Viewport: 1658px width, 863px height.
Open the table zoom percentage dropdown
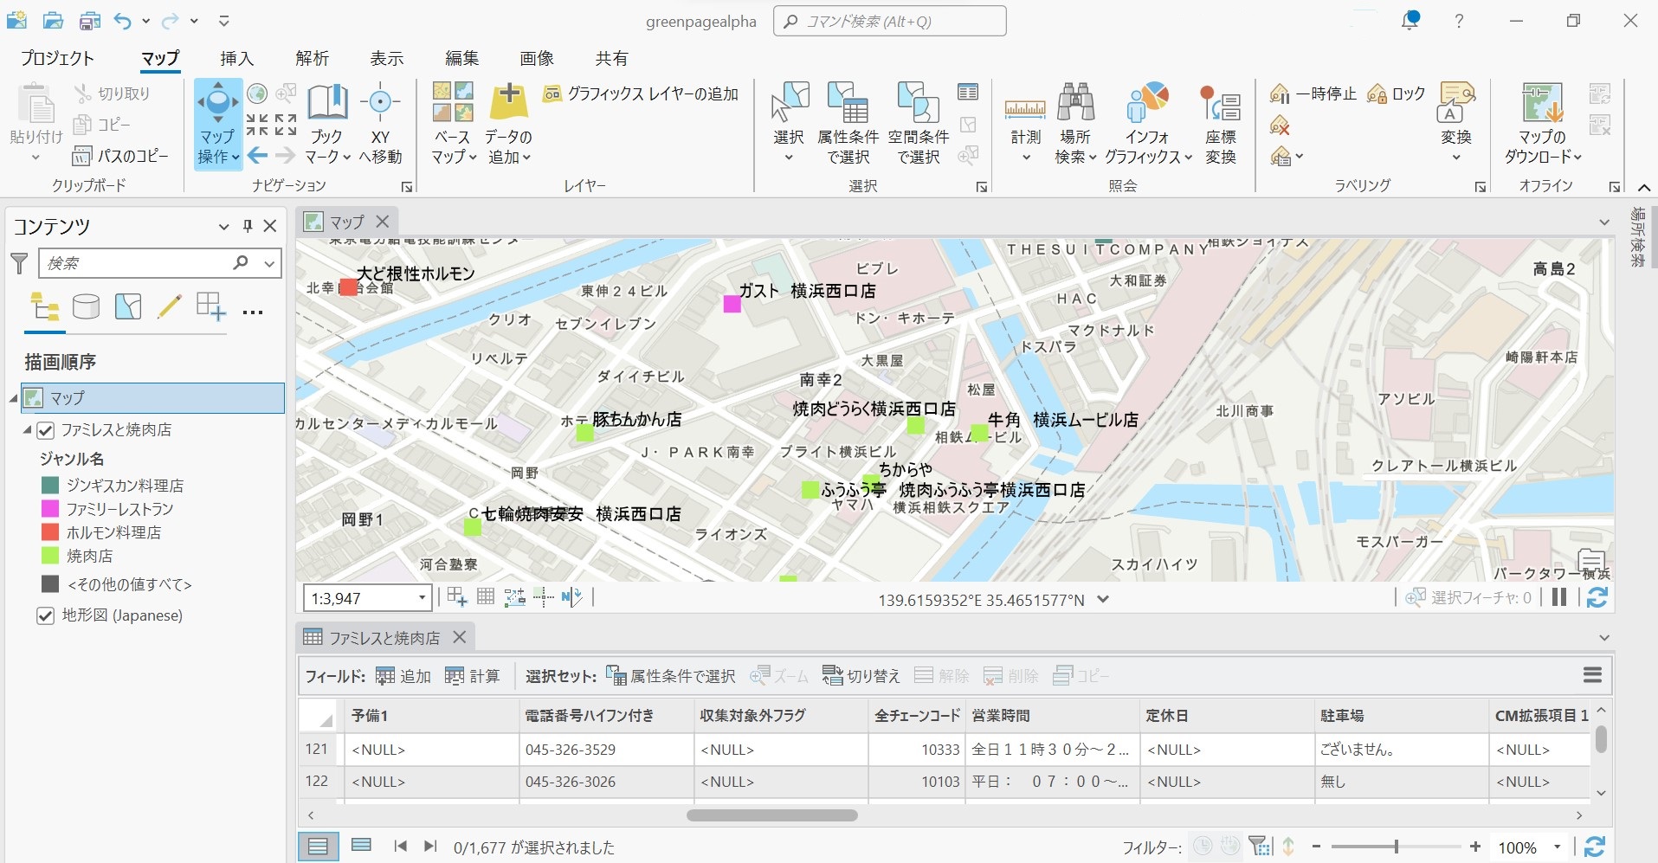coord(1558,847)
